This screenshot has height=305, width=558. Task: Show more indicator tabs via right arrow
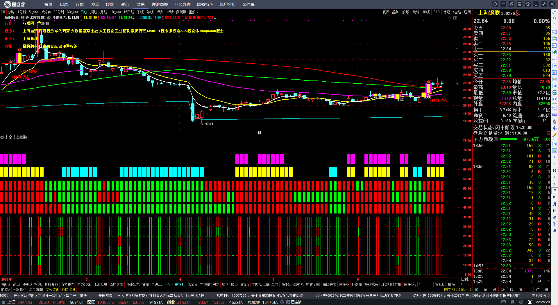pyautogui.click(x=419, y=284)
